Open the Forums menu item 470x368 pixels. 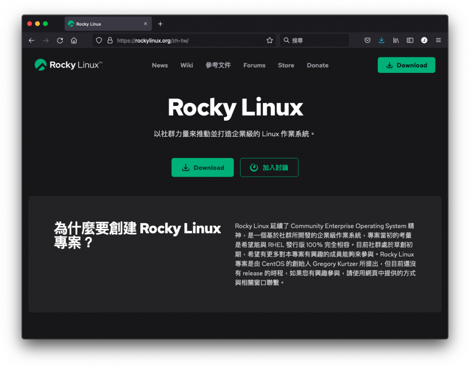(254, 65)
